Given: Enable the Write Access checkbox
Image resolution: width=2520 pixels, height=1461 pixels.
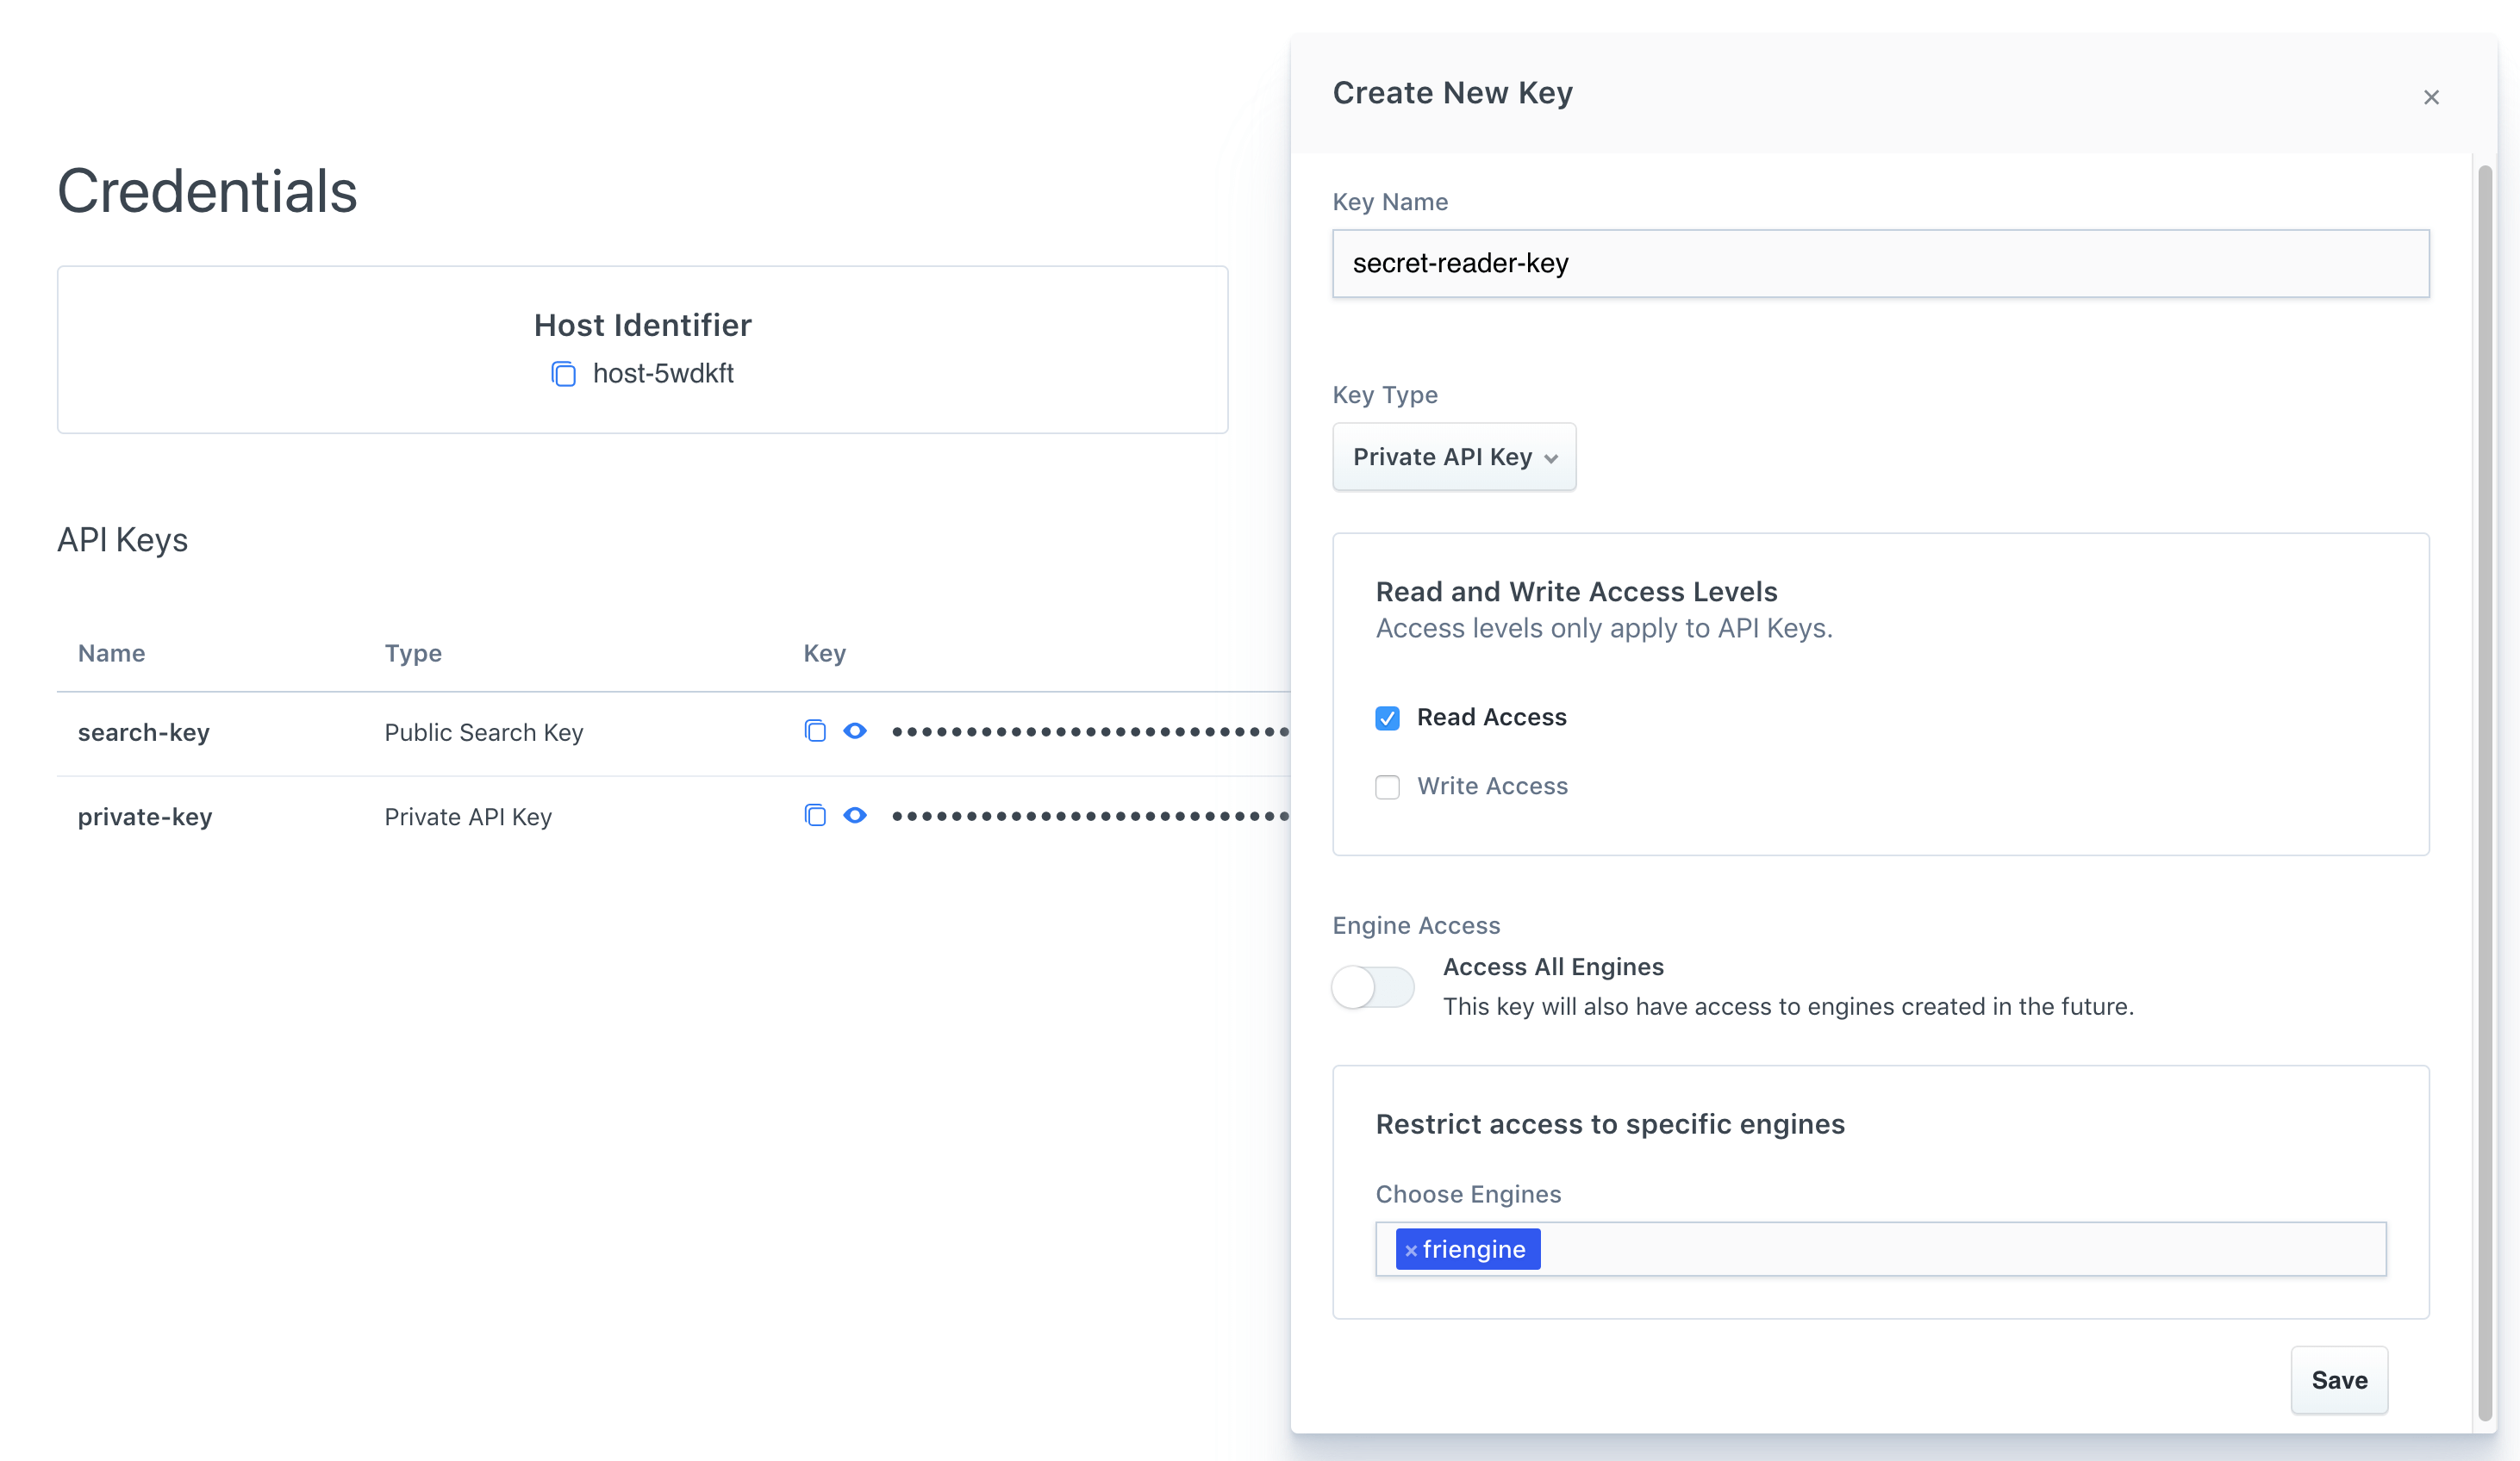Looking at the screenshot, I should point(1387,786).
